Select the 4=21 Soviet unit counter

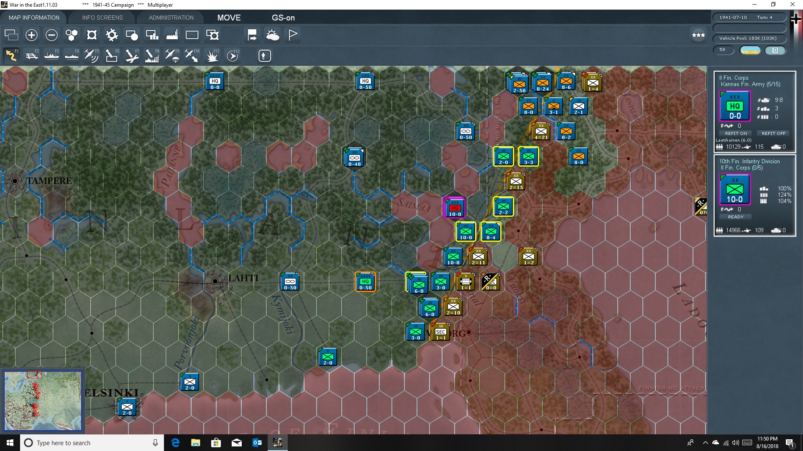coord(541,131)
